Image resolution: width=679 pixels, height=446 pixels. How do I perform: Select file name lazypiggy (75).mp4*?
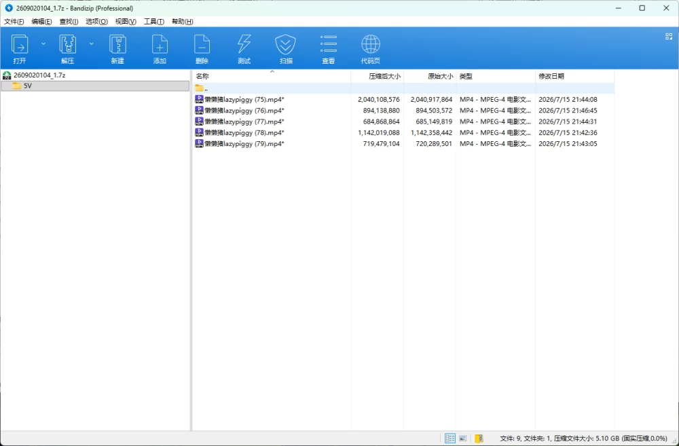tap(244, 99)
